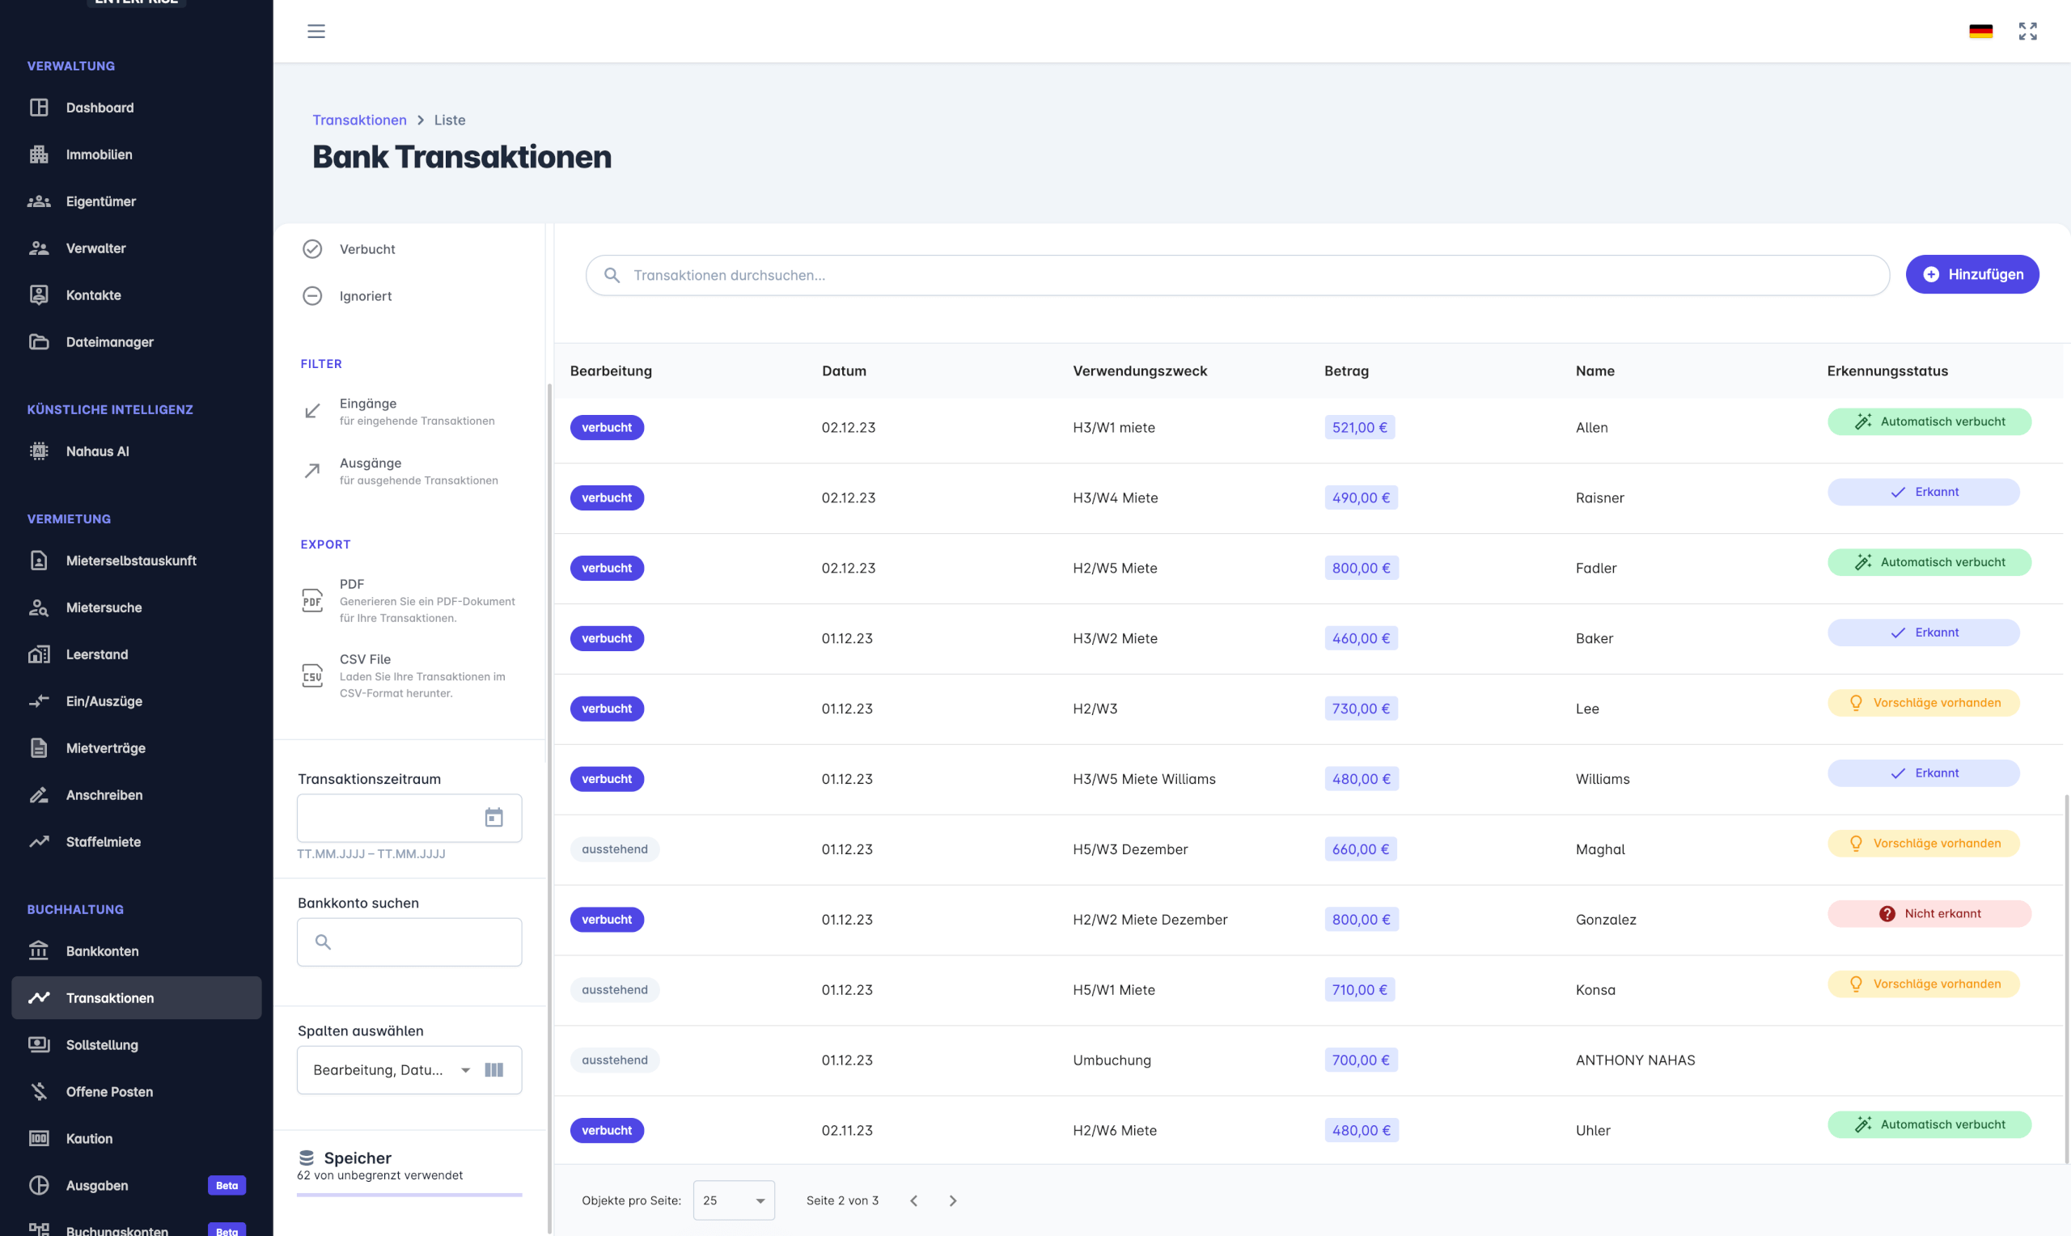The height and width of the screenshot is (1236, 2071).
Task: Toggle the hamburger menu icon
Action: coord(316,31)
